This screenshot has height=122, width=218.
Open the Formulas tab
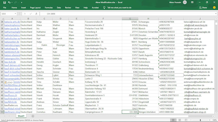49,8
